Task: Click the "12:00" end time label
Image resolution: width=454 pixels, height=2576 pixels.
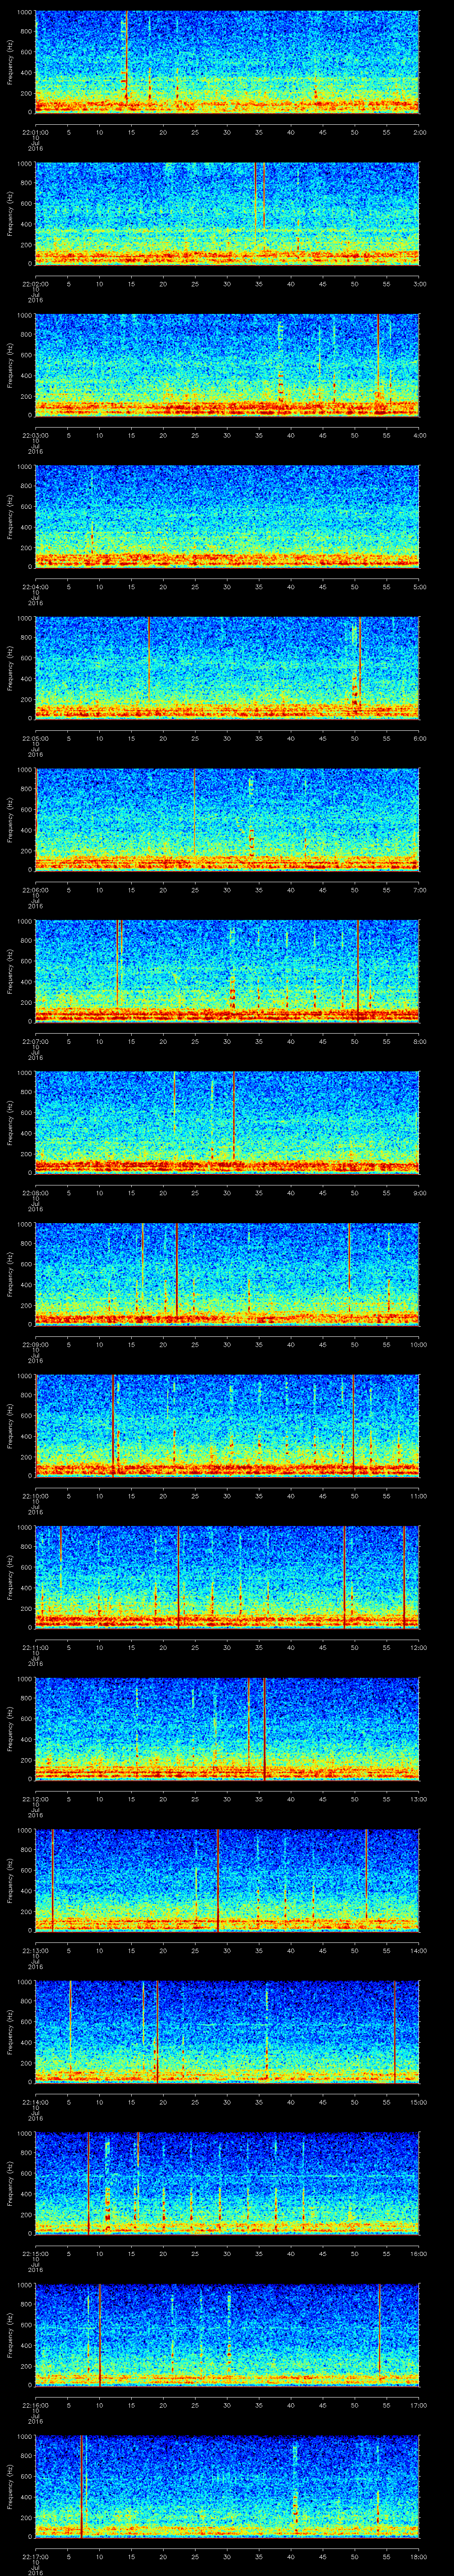Action: (x=418, y=1647)
